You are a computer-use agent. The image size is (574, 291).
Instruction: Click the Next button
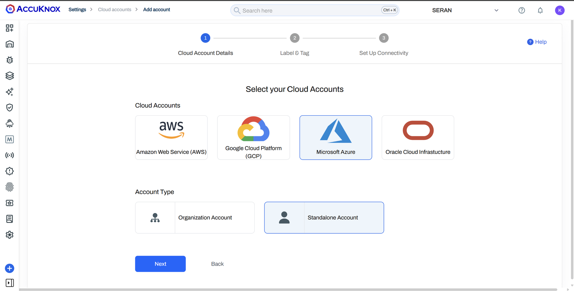coord(160,264)
